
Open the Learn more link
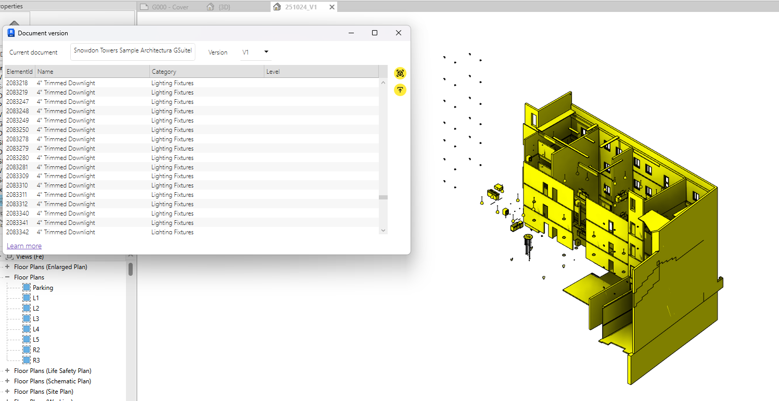coord(24,246)
